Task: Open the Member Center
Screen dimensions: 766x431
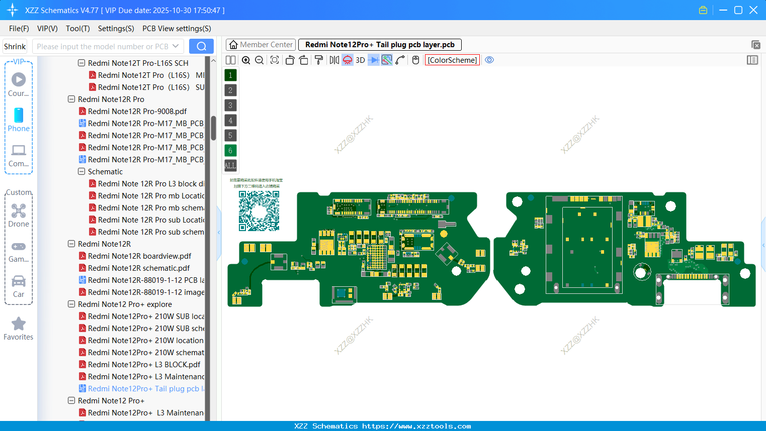Action: point(261,44)
